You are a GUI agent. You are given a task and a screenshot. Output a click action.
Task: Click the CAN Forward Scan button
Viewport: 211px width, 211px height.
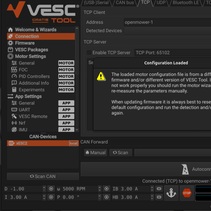[x=120, y=152]
